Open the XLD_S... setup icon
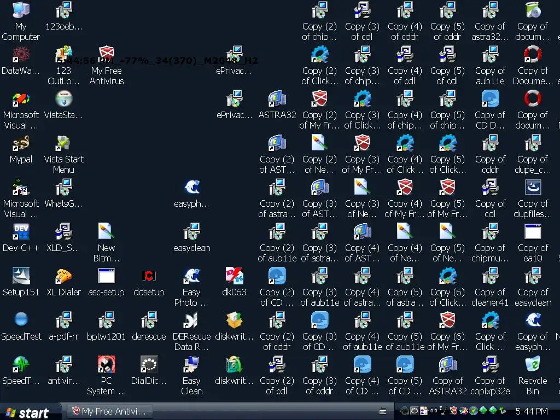This screenshot has height=420, width=560. coord(63,231)
